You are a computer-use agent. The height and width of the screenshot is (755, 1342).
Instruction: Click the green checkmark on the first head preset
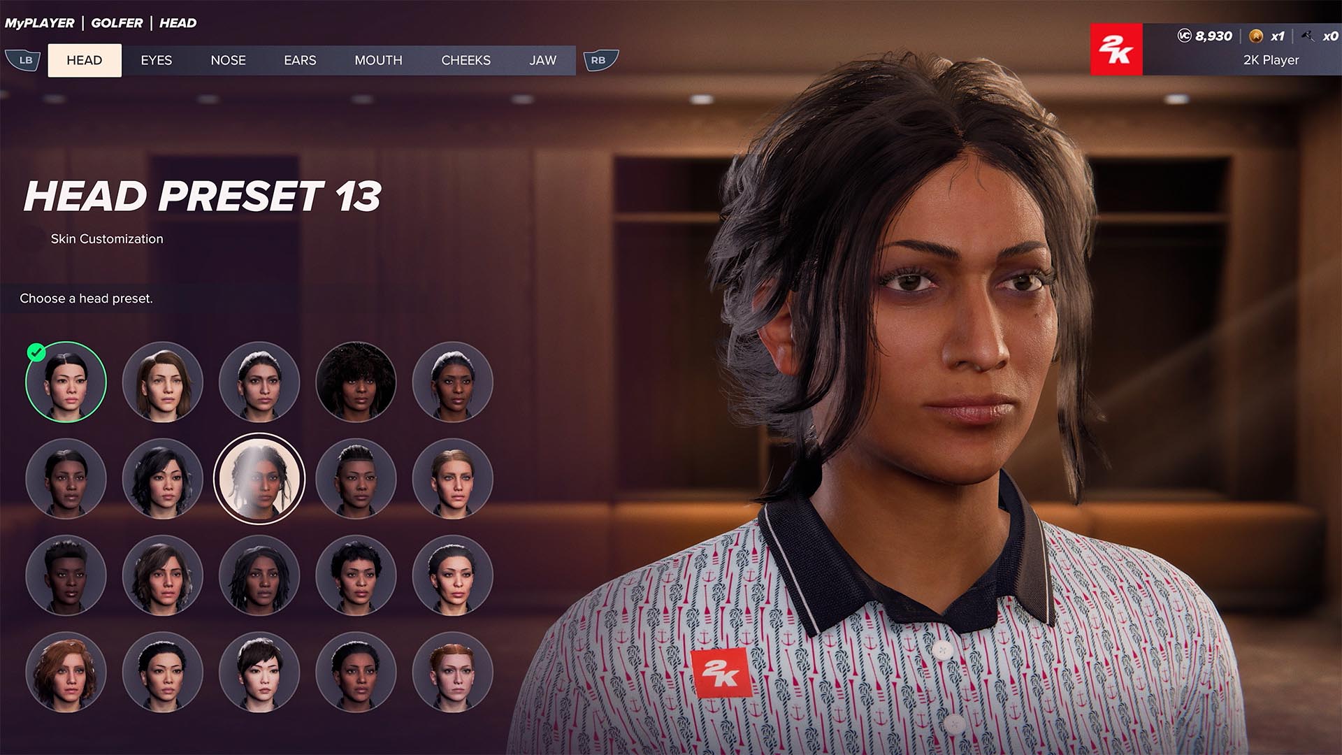click(x=37, y=352)
